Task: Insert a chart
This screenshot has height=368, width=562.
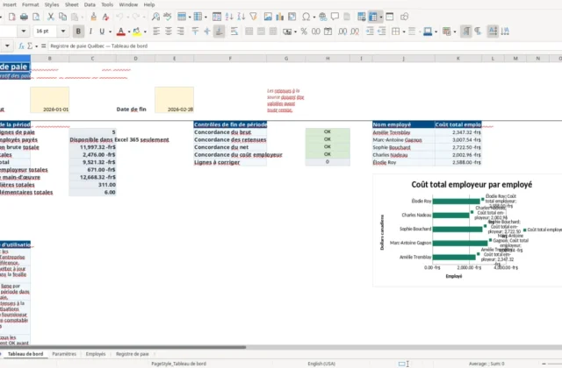Action: point(279,17)
